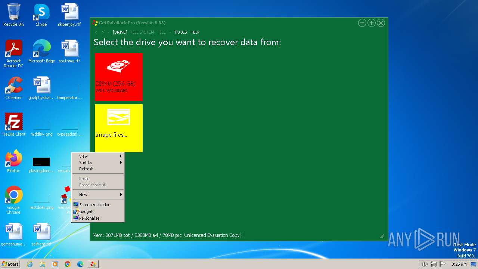Expand the Sort by submenu

click(x=98, y=163)
